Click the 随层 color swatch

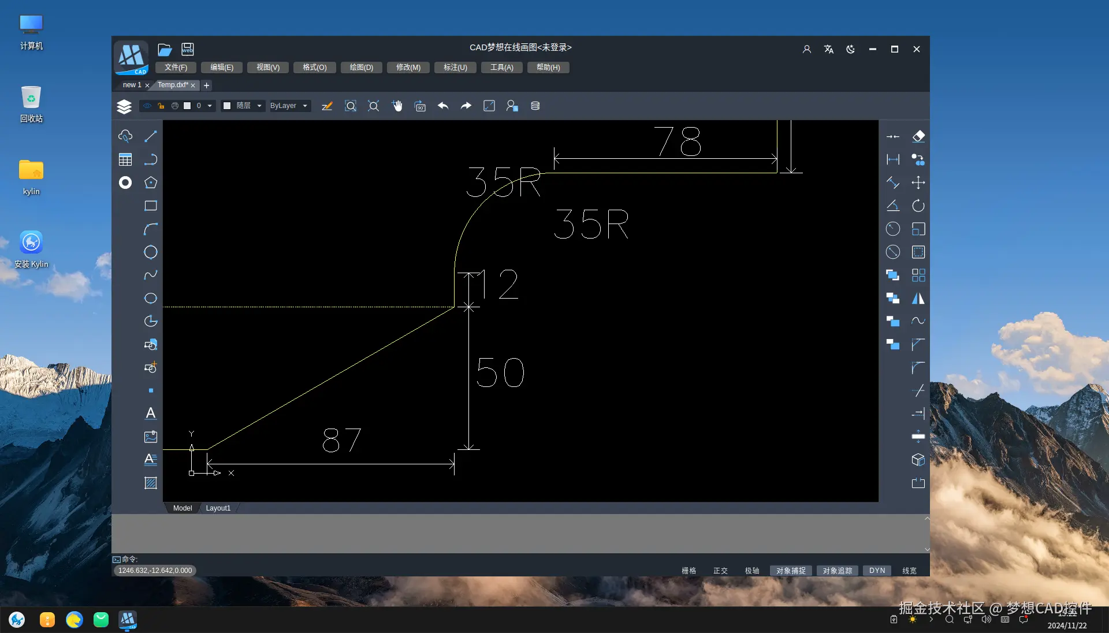(x=227, y=106)
